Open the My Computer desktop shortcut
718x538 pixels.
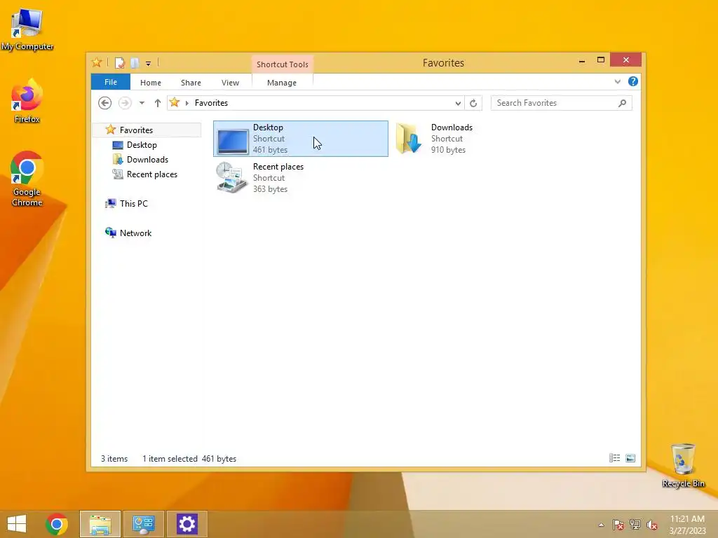(x=27, y=29)
